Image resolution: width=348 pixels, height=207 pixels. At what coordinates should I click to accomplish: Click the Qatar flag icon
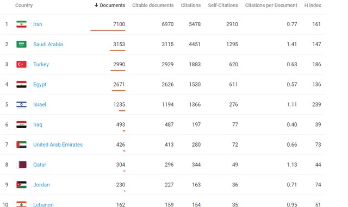point(22,165)
